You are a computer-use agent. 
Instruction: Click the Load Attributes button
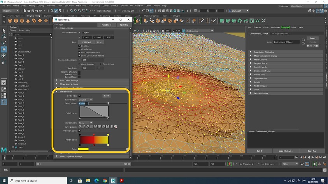tap(286, 151)
